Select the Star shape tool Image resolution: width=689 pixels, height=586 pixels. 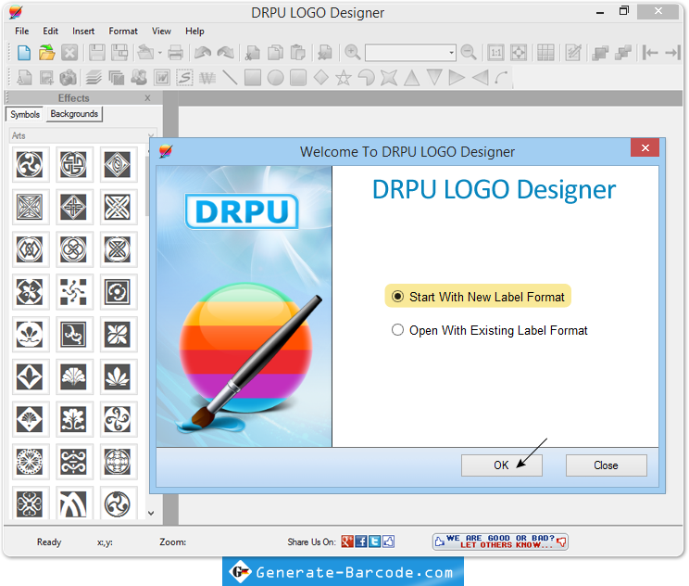[344, 78]
